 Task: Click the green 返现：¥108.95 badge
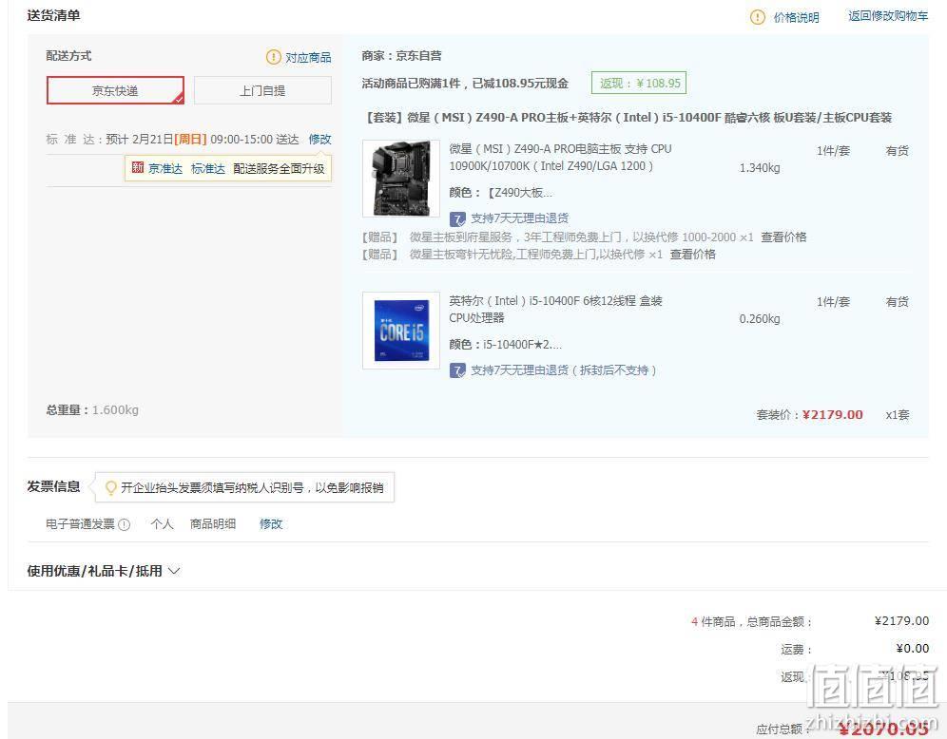click(639, 84)
